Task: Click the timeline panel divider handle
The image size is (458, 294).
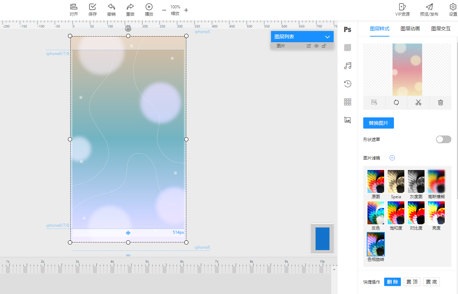Action: [128, 255]
